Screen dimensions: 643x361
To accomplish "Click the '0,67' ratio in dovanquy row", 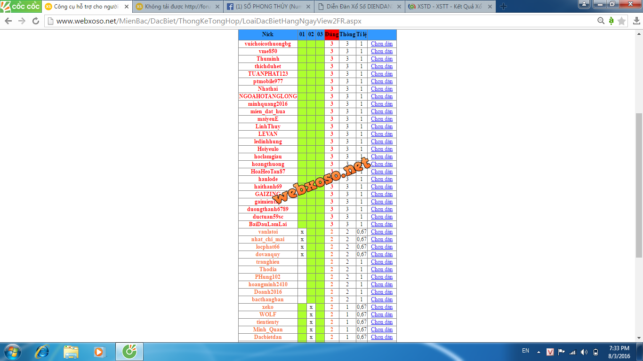I will point(362,254).
